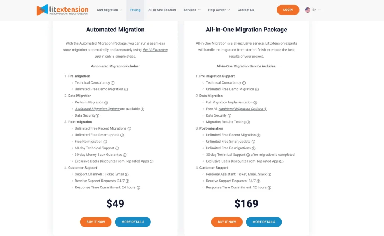Open the Help Center dropdown
384x236 pixels.
[219, 10]
